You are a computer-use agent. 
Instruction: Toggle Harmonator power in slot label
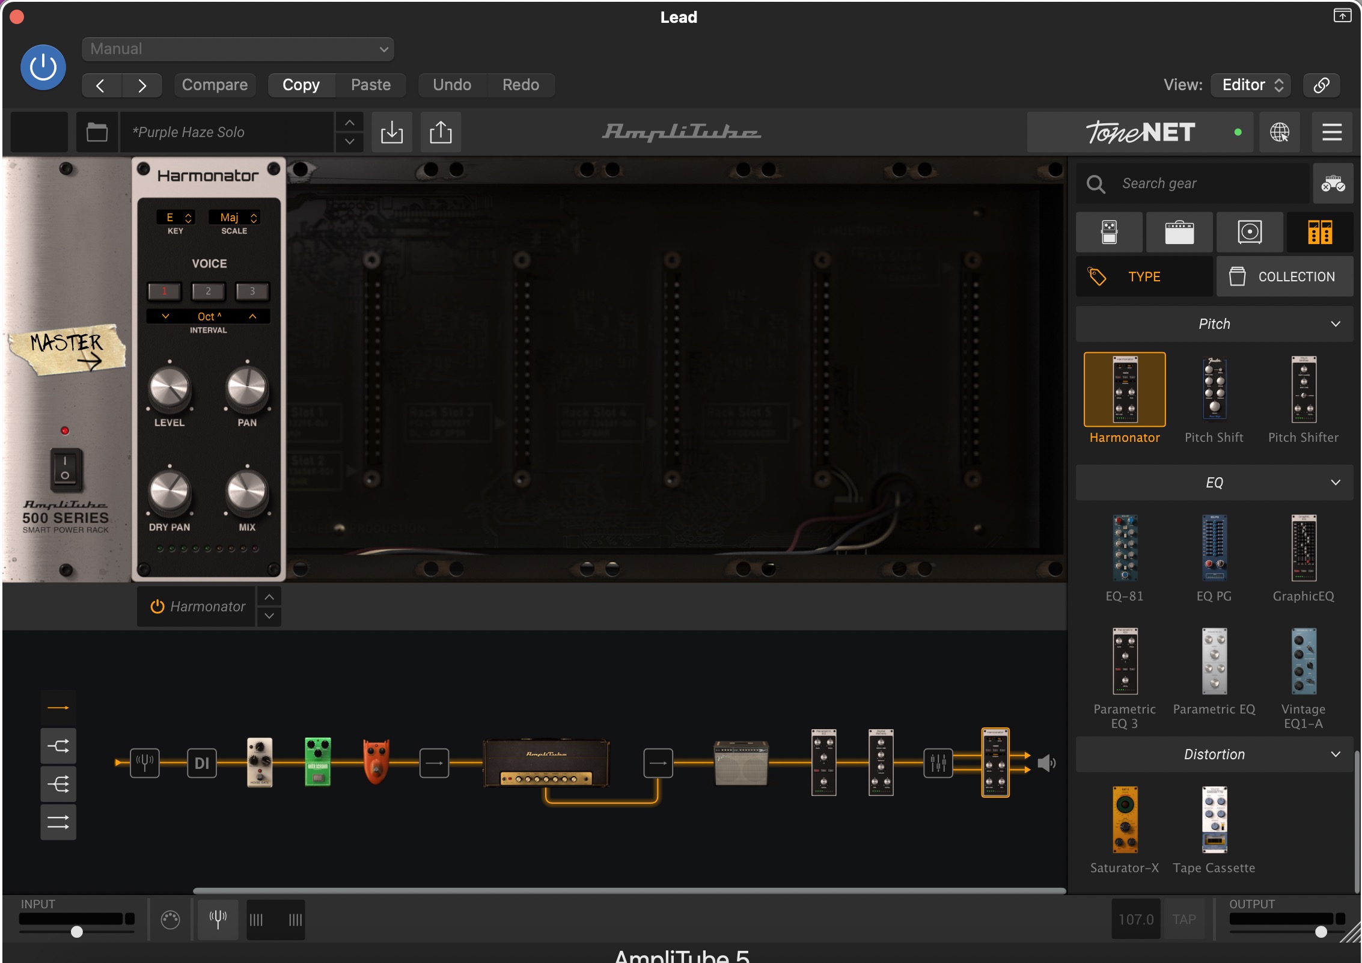point(157,607)
